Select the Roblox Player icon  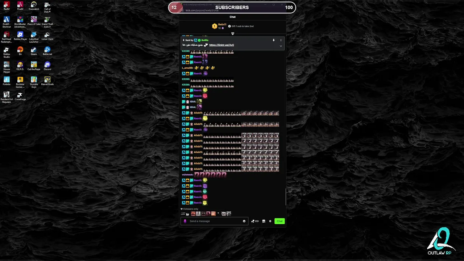(x=20, y=36)
